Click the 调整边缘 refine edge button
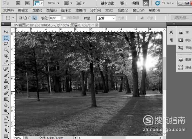192x139 pixels. coord(181,18)
